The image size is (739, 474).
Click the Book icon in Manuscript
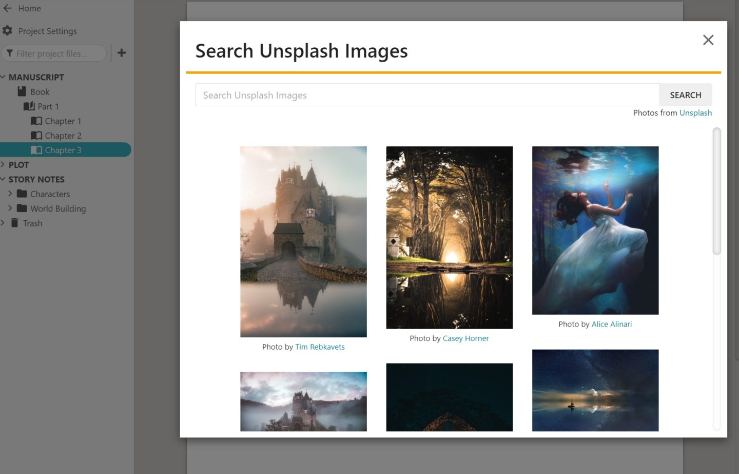coord(22,91)
